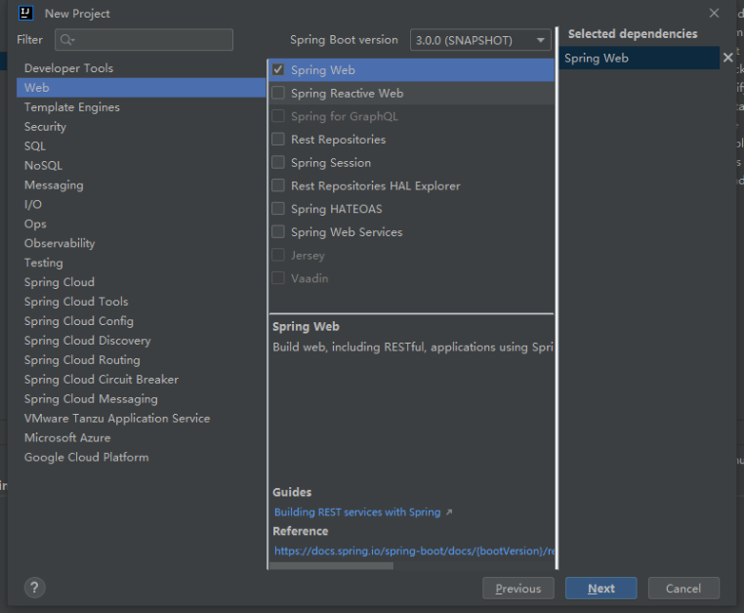This screenshot has width=744, height=613.
Task: Select Spring Cloud Discovery category
Action: pyautogui.click(x=141, y=341)
